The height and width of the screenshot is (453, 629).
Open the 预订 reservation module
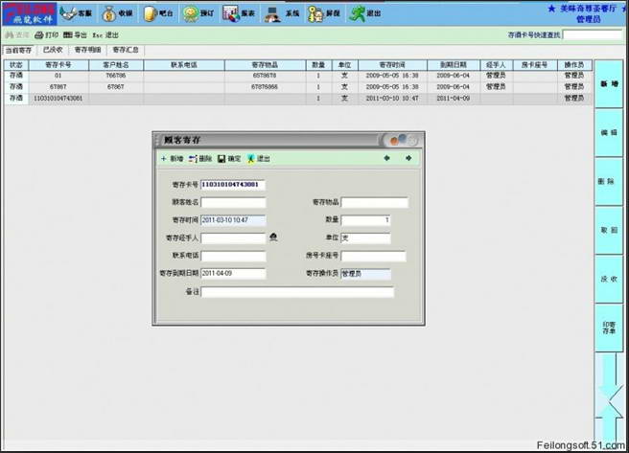(198, 13)
